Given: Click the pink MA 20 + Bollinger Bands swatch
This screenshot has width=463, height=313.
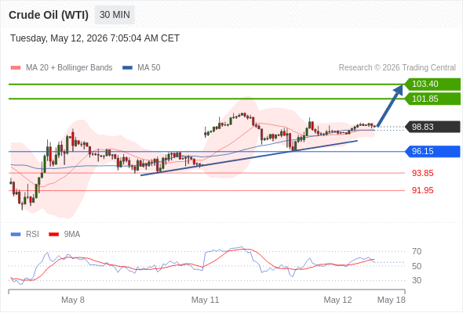Looking at the screenshot, I should point(16,68).
